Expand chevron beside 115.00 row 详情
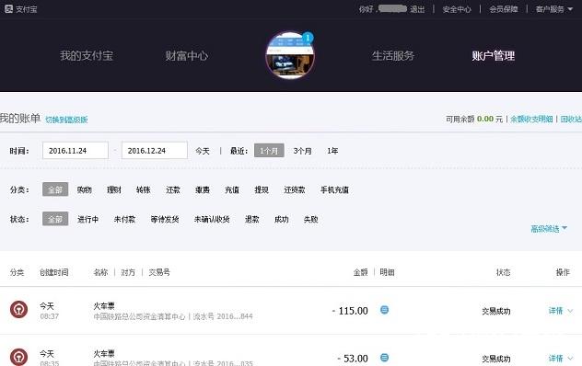 coord(571,311)
